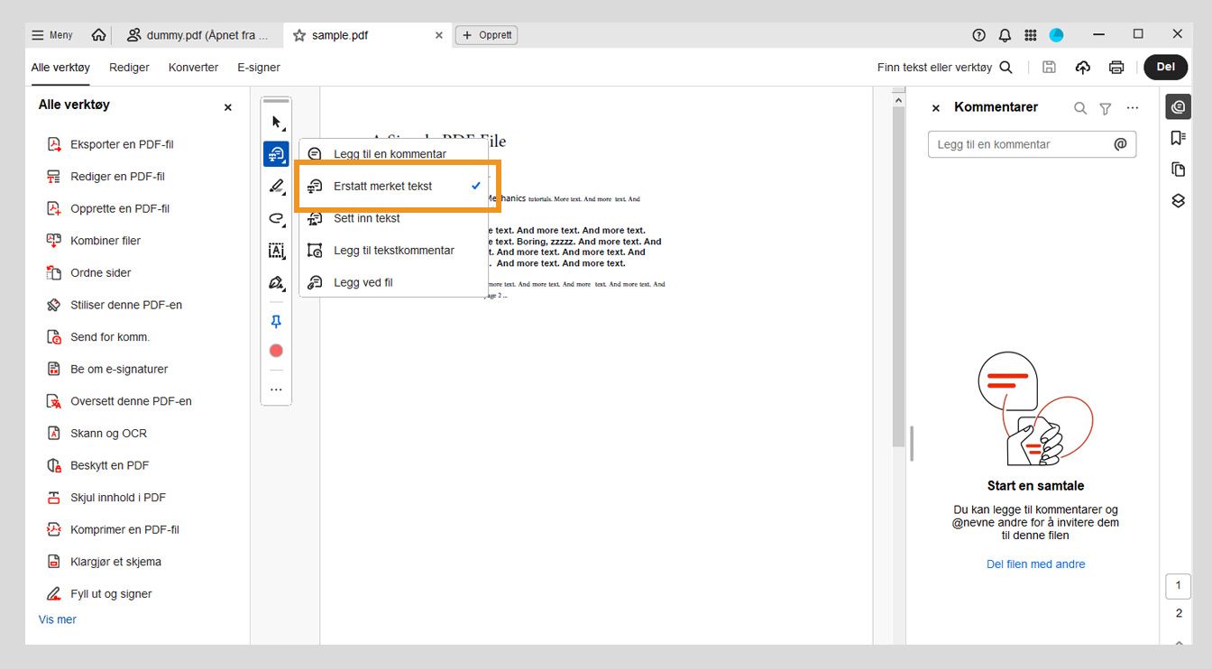Open Skann og OCR tool
The width and height of the screenshot is (1212, 669).
click(108, 434)
